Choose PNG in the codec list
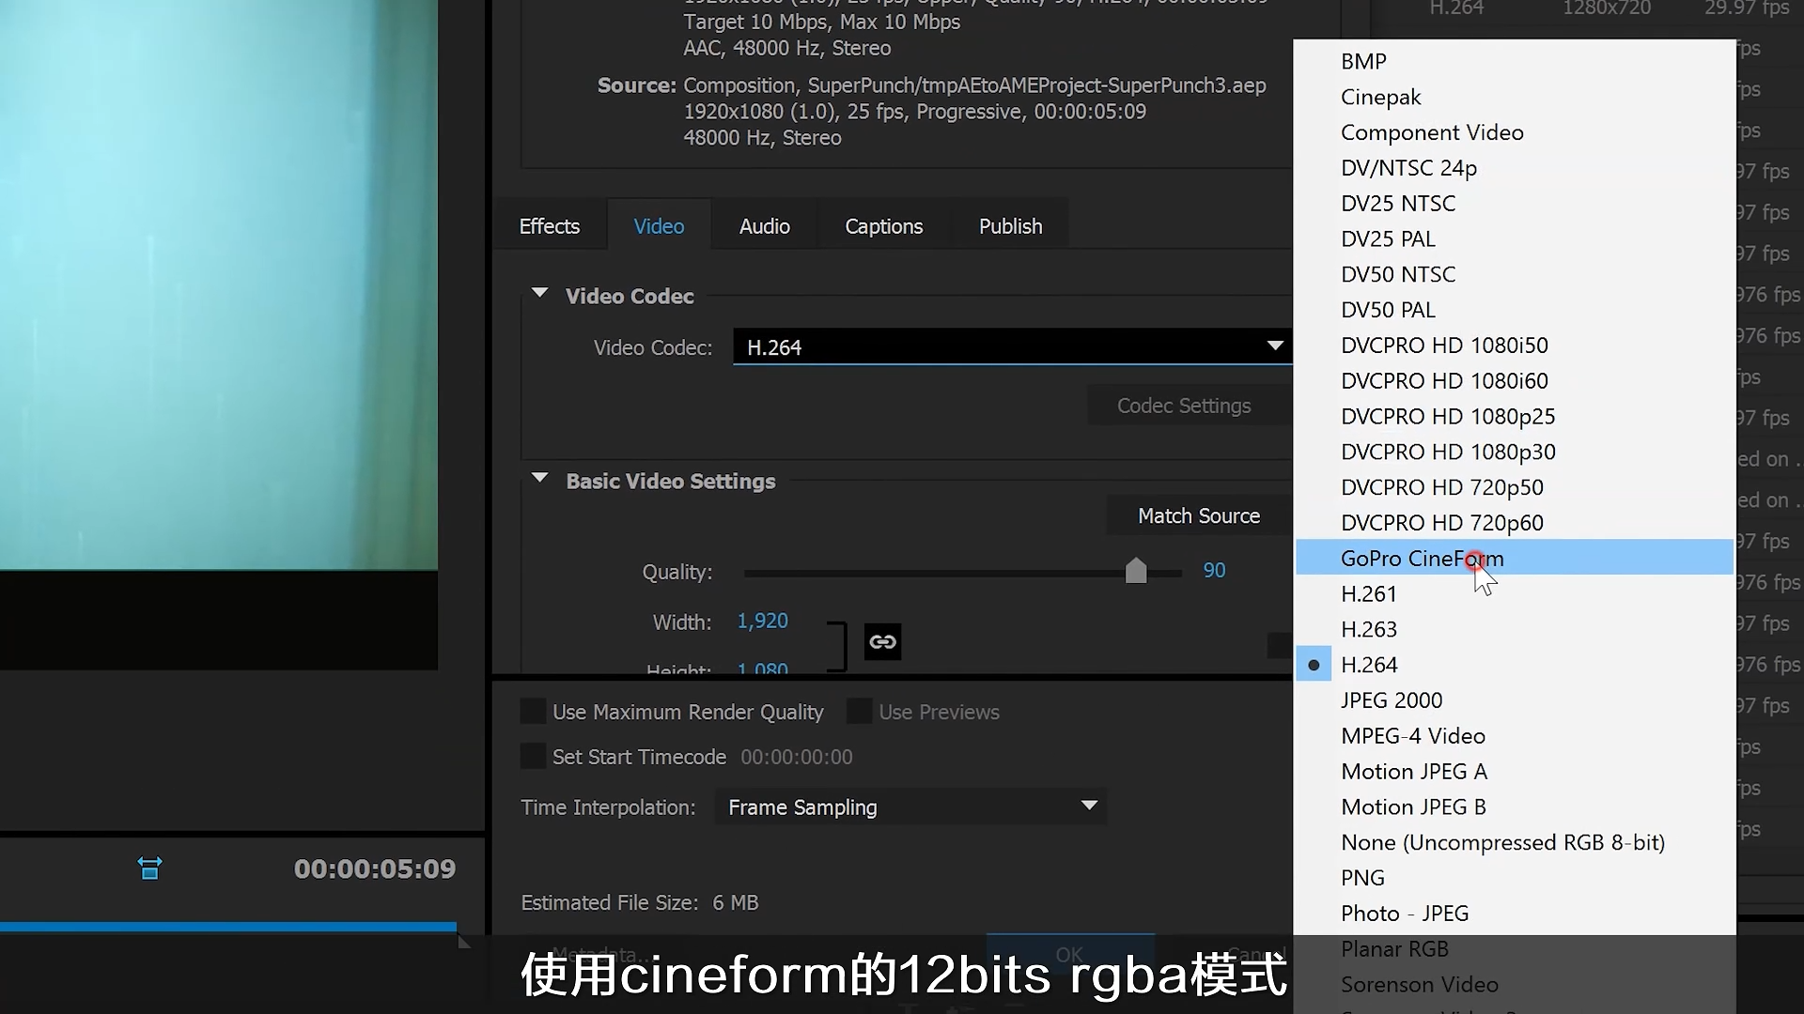 click(x=1362, y=878)
